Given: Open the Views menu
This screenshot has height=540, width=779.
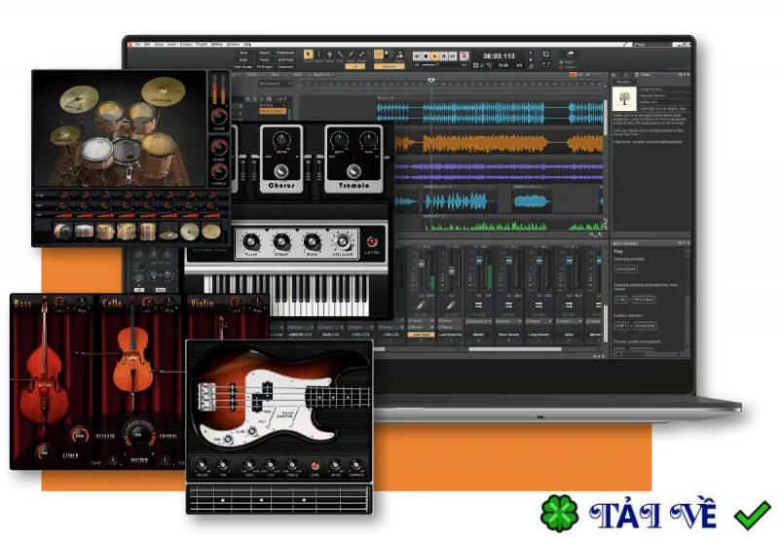Looking at the screenshot, I should [159, 44].
